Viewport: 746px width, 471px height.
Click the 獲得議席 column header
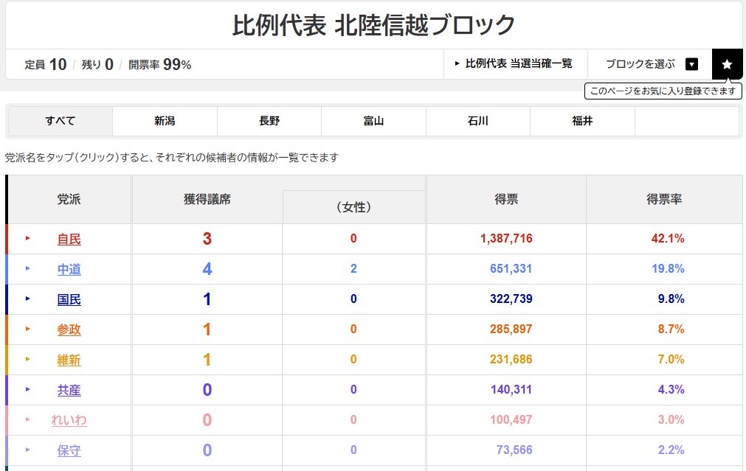(x=207, y=199)
